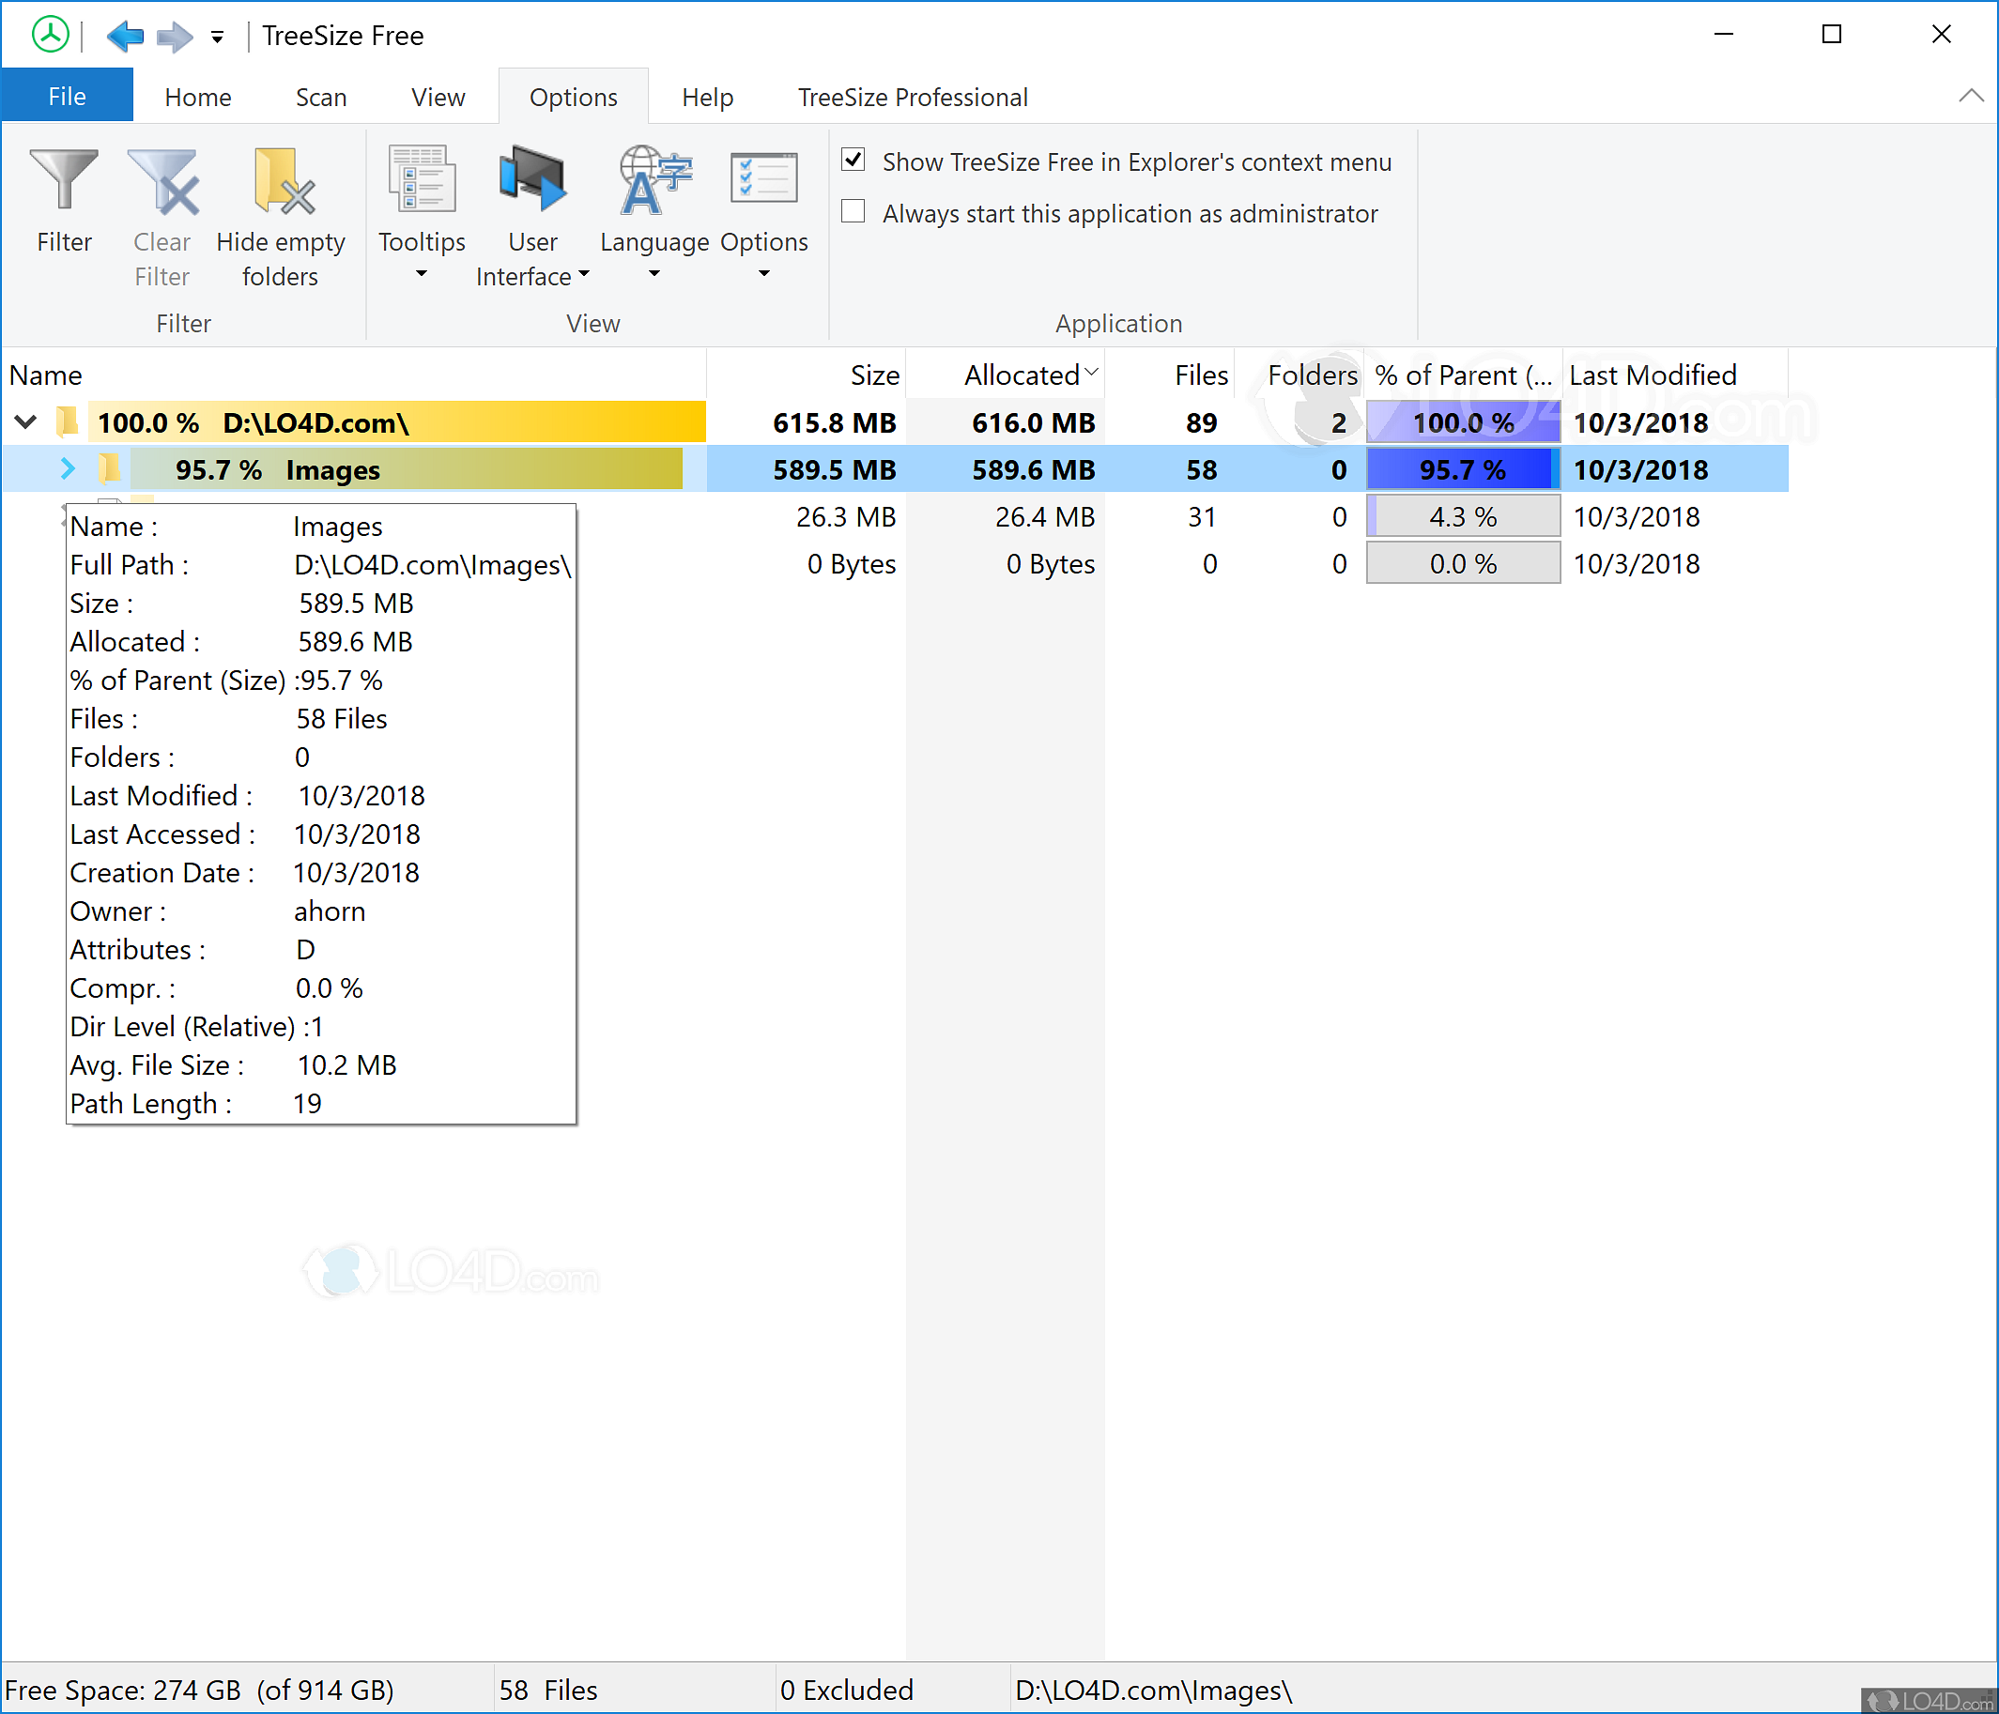Open the Language dropdown arrow
Image resolution: width=1999 pixels, height=1714 pixels.
(x=653, y=274)
